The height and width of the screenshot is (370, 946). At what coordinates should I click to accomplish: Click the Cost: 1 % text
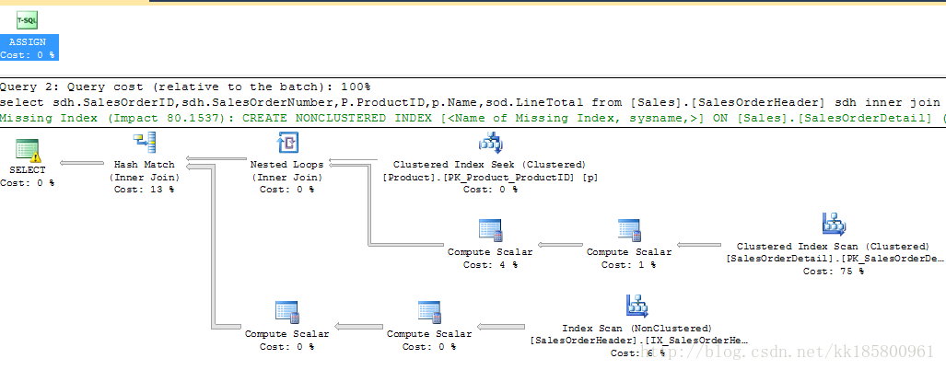coord(628,264)
